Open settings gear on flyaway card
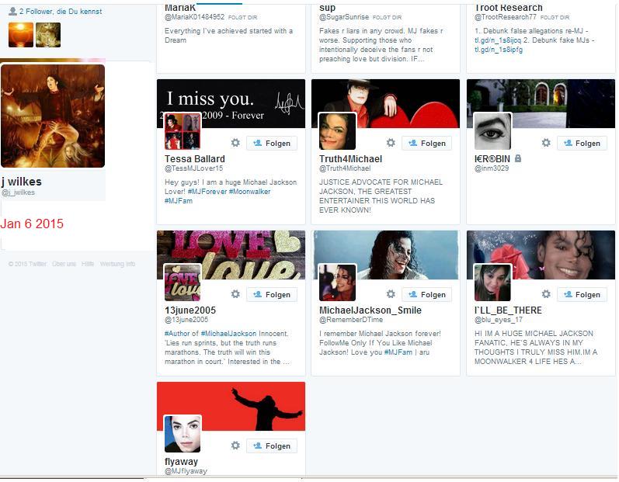This screenshot has height=482, width=619. [235, 446]
